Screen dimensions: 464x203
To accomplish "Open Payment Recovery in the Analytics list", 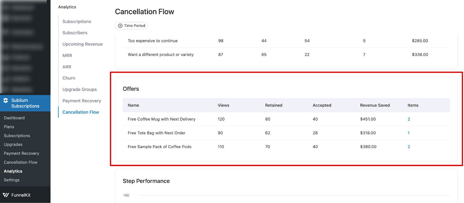I will [x=82, y=101].
